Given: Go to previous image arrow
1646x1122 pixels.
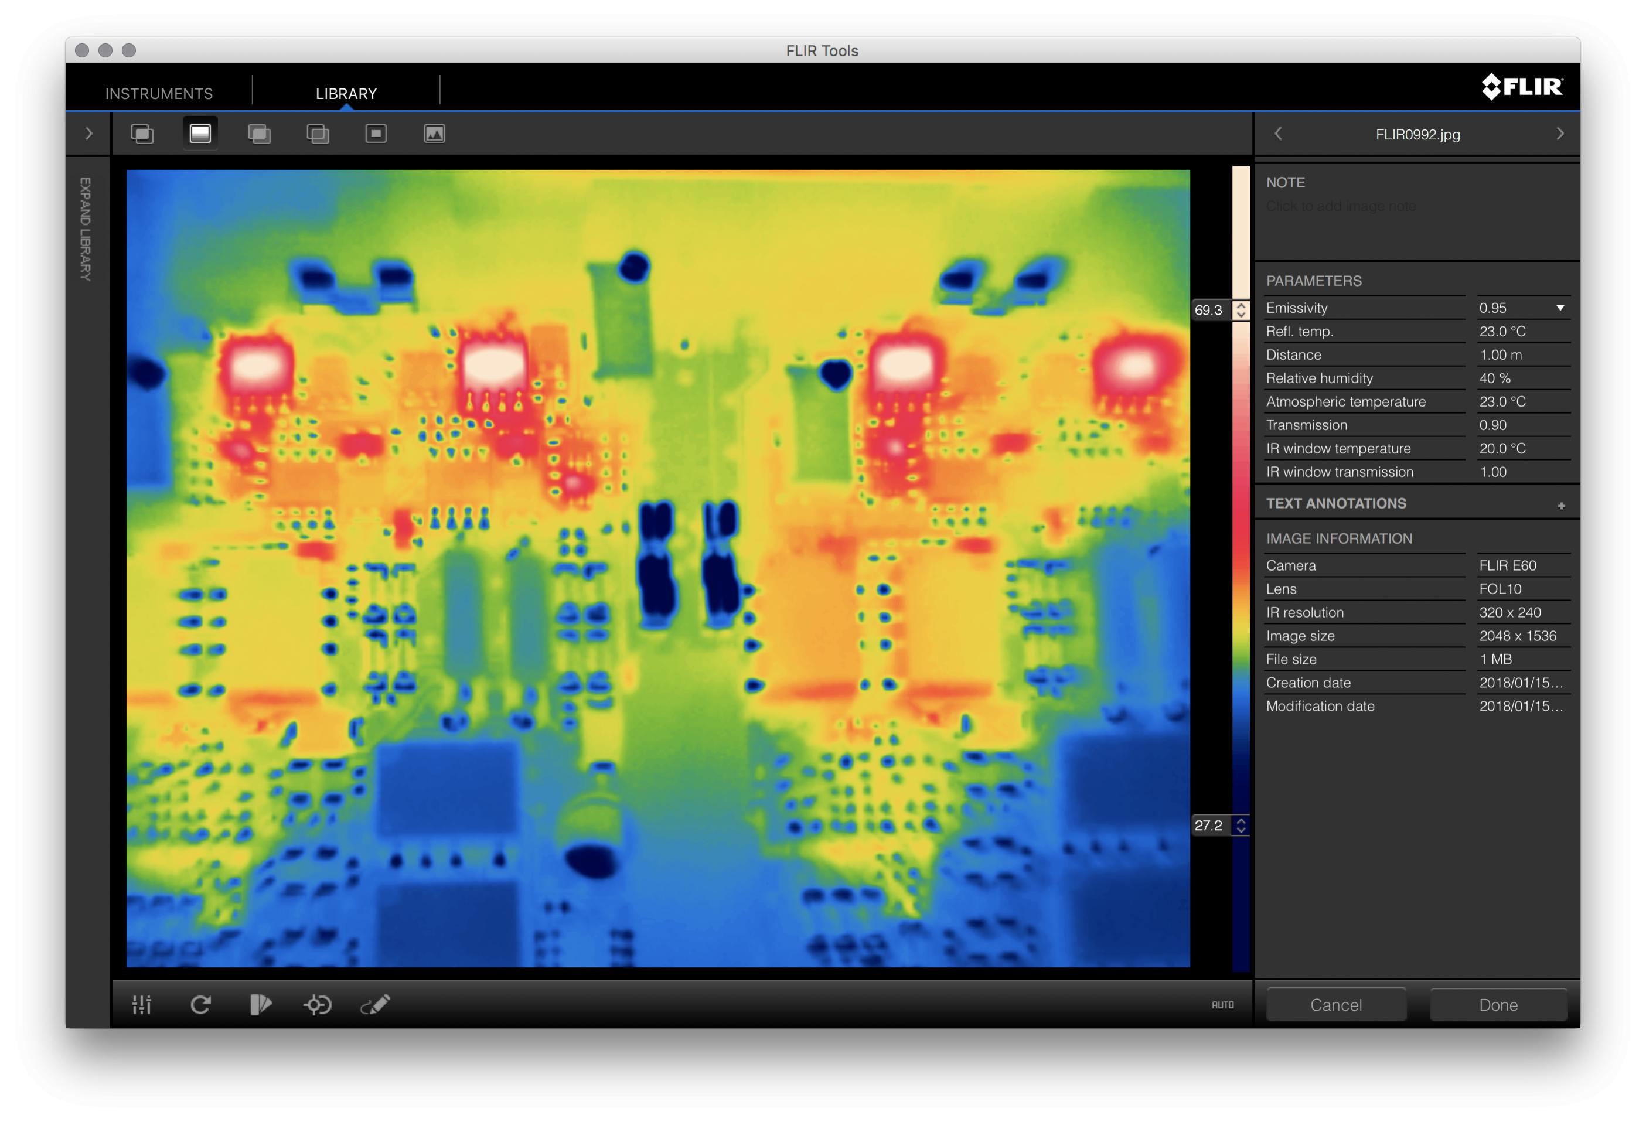Looking at the screenshot, I should pos(1279,134).
